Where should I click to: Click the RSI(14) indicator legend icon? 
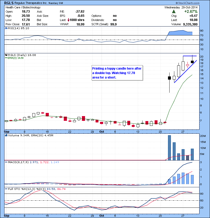click(x=6, y=28)
